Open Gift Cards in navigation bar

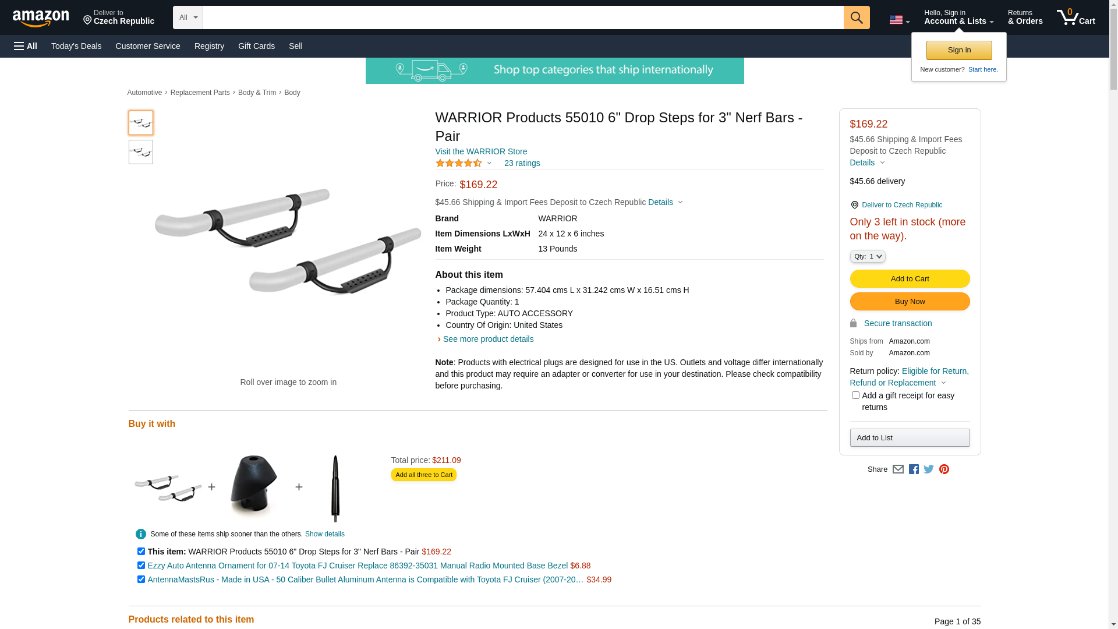point(256,46)
